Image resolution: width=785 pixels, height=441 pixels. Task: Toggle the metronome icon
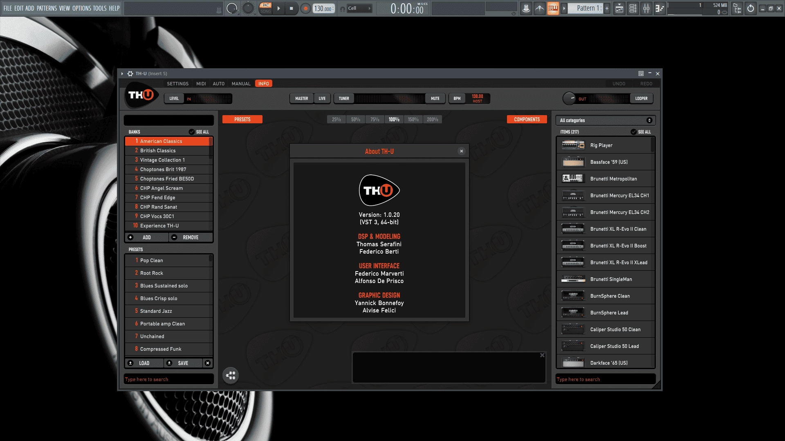[526, 8]
